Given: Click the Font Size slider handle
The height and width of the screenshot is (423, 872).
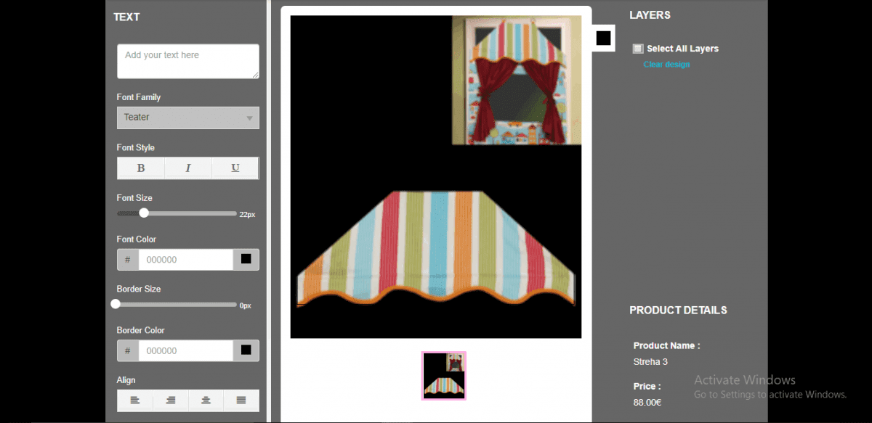Looking at the screenshot, I should pos(144,213).
